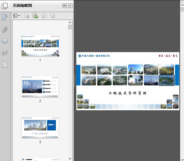Open the document content panel icon
The height and width of the screenshot is (161, 184).
coord(5,65)
